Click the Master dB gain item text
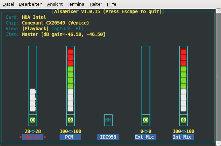 coord(64,34)
